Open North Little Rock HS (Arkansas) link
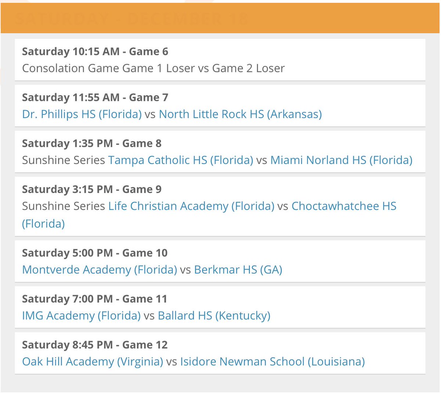Image resolution: width=441 pixels, height=393 pixels. point(240,114)
